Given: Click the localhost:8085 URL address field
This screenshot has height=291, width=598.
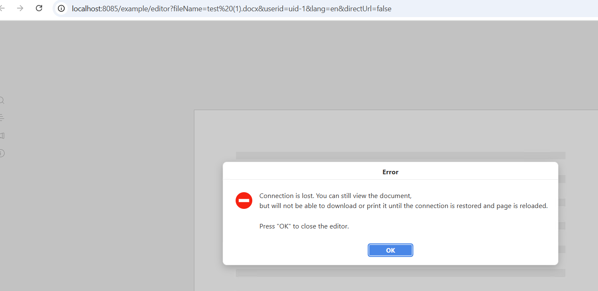Looking at the screenshot, I should (x=231, y=8).
